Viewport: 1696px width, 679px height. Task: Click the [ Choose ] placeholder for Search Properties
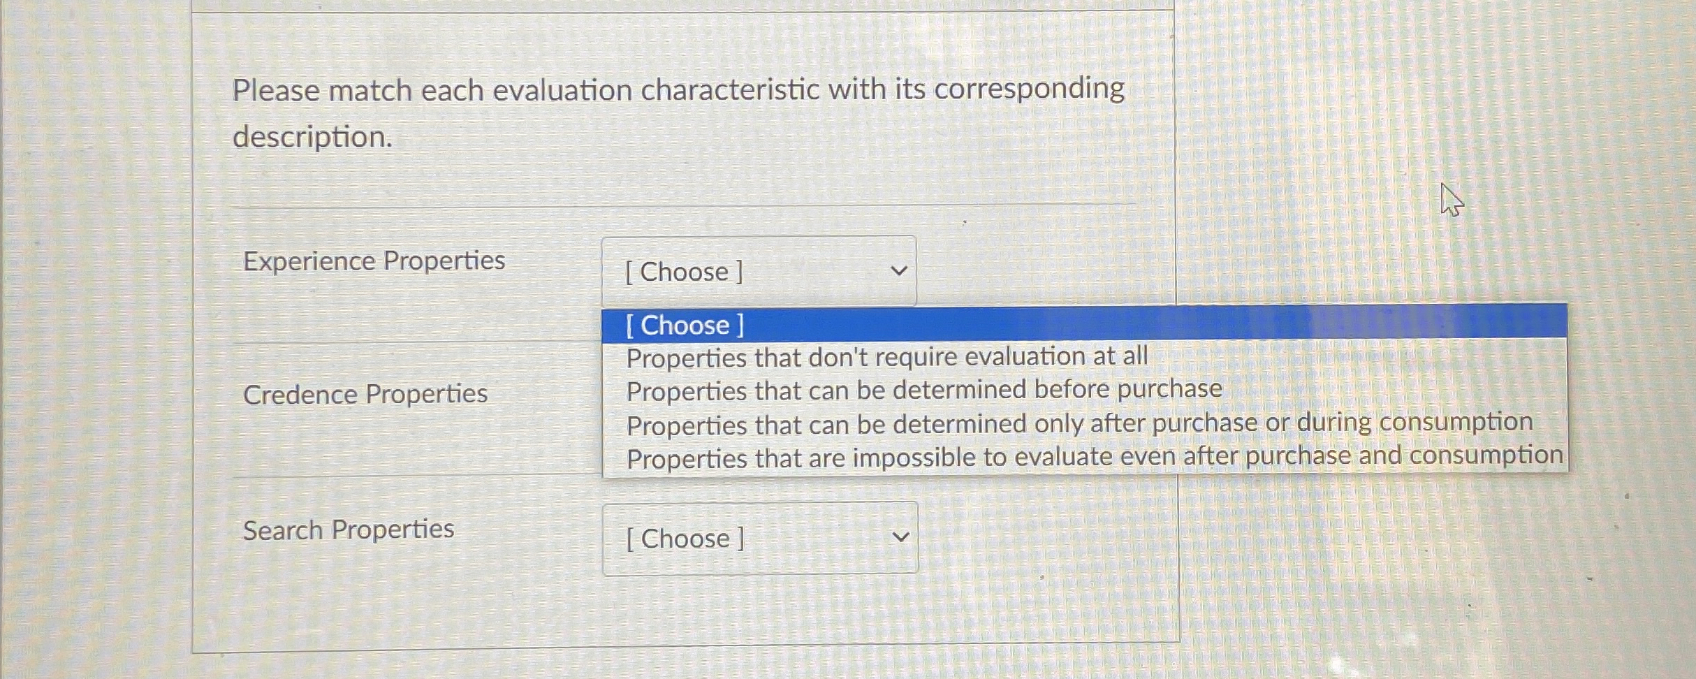685,538
